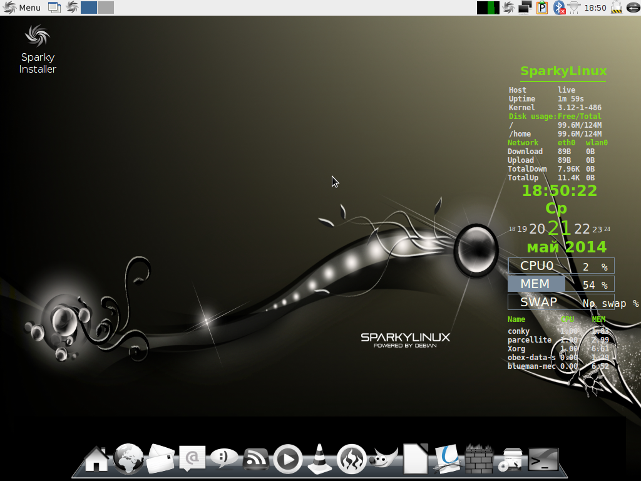Click the padlock screen lock icon
The width and height of the screenshot is (641, 481).
point(617,8)
